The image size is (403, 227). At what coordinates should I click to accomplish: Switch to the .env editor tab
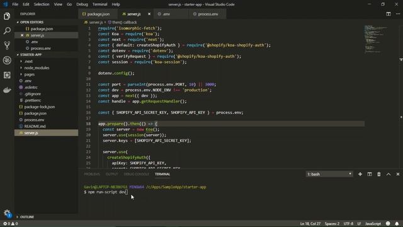click(171, 14)
